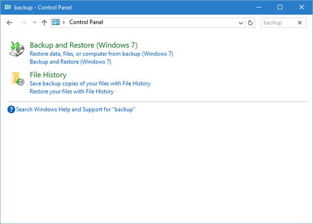Open the Backup and Restore drive icon
Screen dimensions: 313x224
[x=17, y=49]
